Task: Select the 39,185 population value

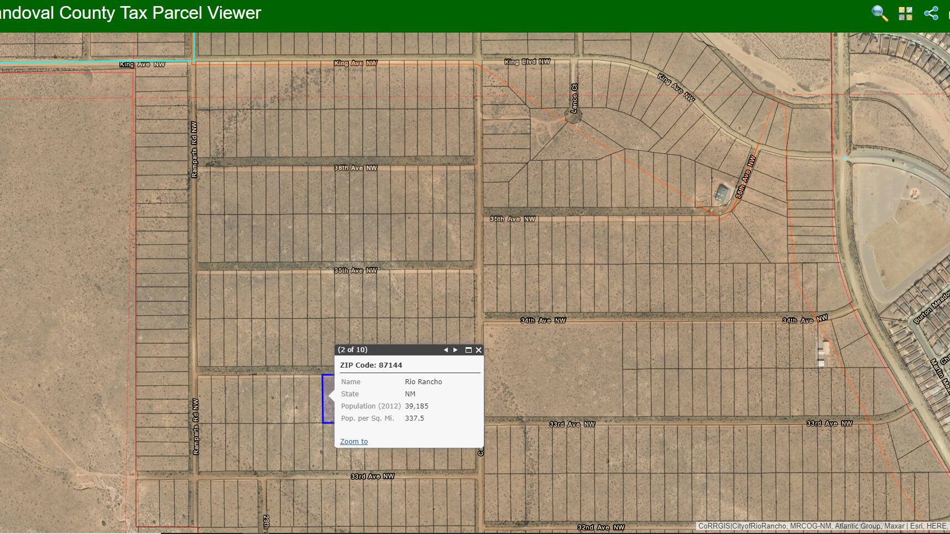Action: [416, 406]
